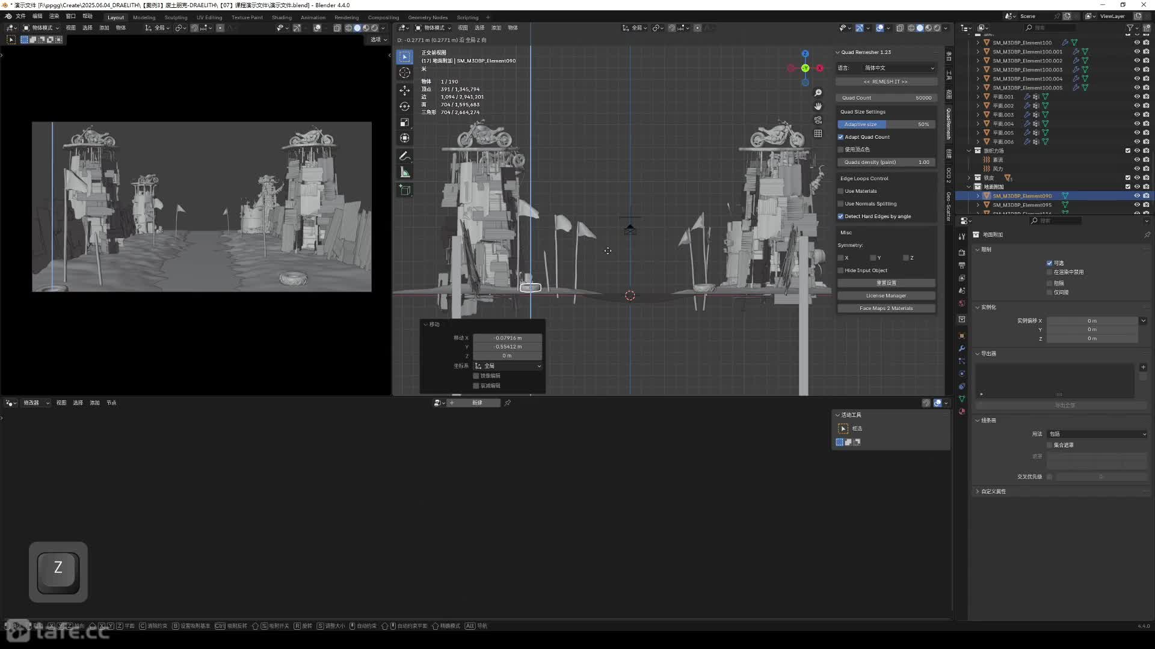This screenshot has height=649, width=1155.
Task: Select the Cursor tool in viewport toolbar
Action: [x=405, y=73]
